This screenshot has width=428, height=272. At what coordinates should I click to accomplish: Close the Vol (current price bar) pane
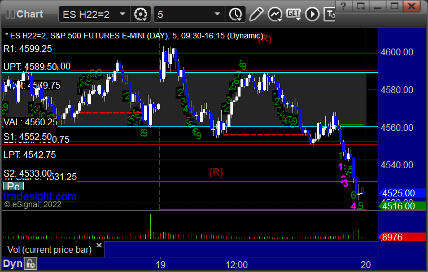point(99,245)
